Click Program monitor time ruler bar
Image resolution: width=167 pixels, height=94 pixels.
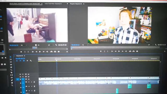(x=115, y=47)
